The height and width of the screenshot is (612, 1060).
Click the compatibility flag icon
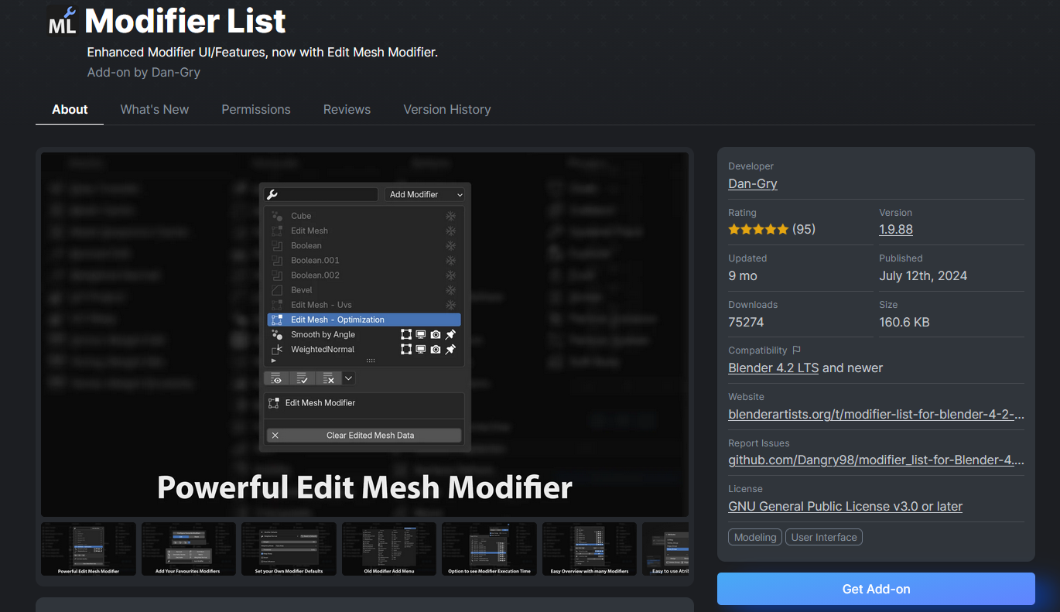797,350
